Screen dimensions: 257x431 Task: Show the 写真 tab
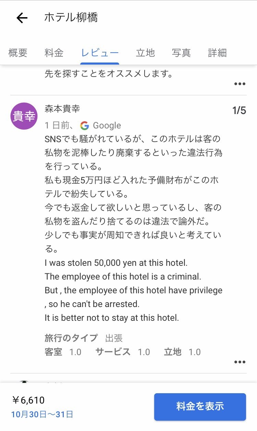pos(181,53)
